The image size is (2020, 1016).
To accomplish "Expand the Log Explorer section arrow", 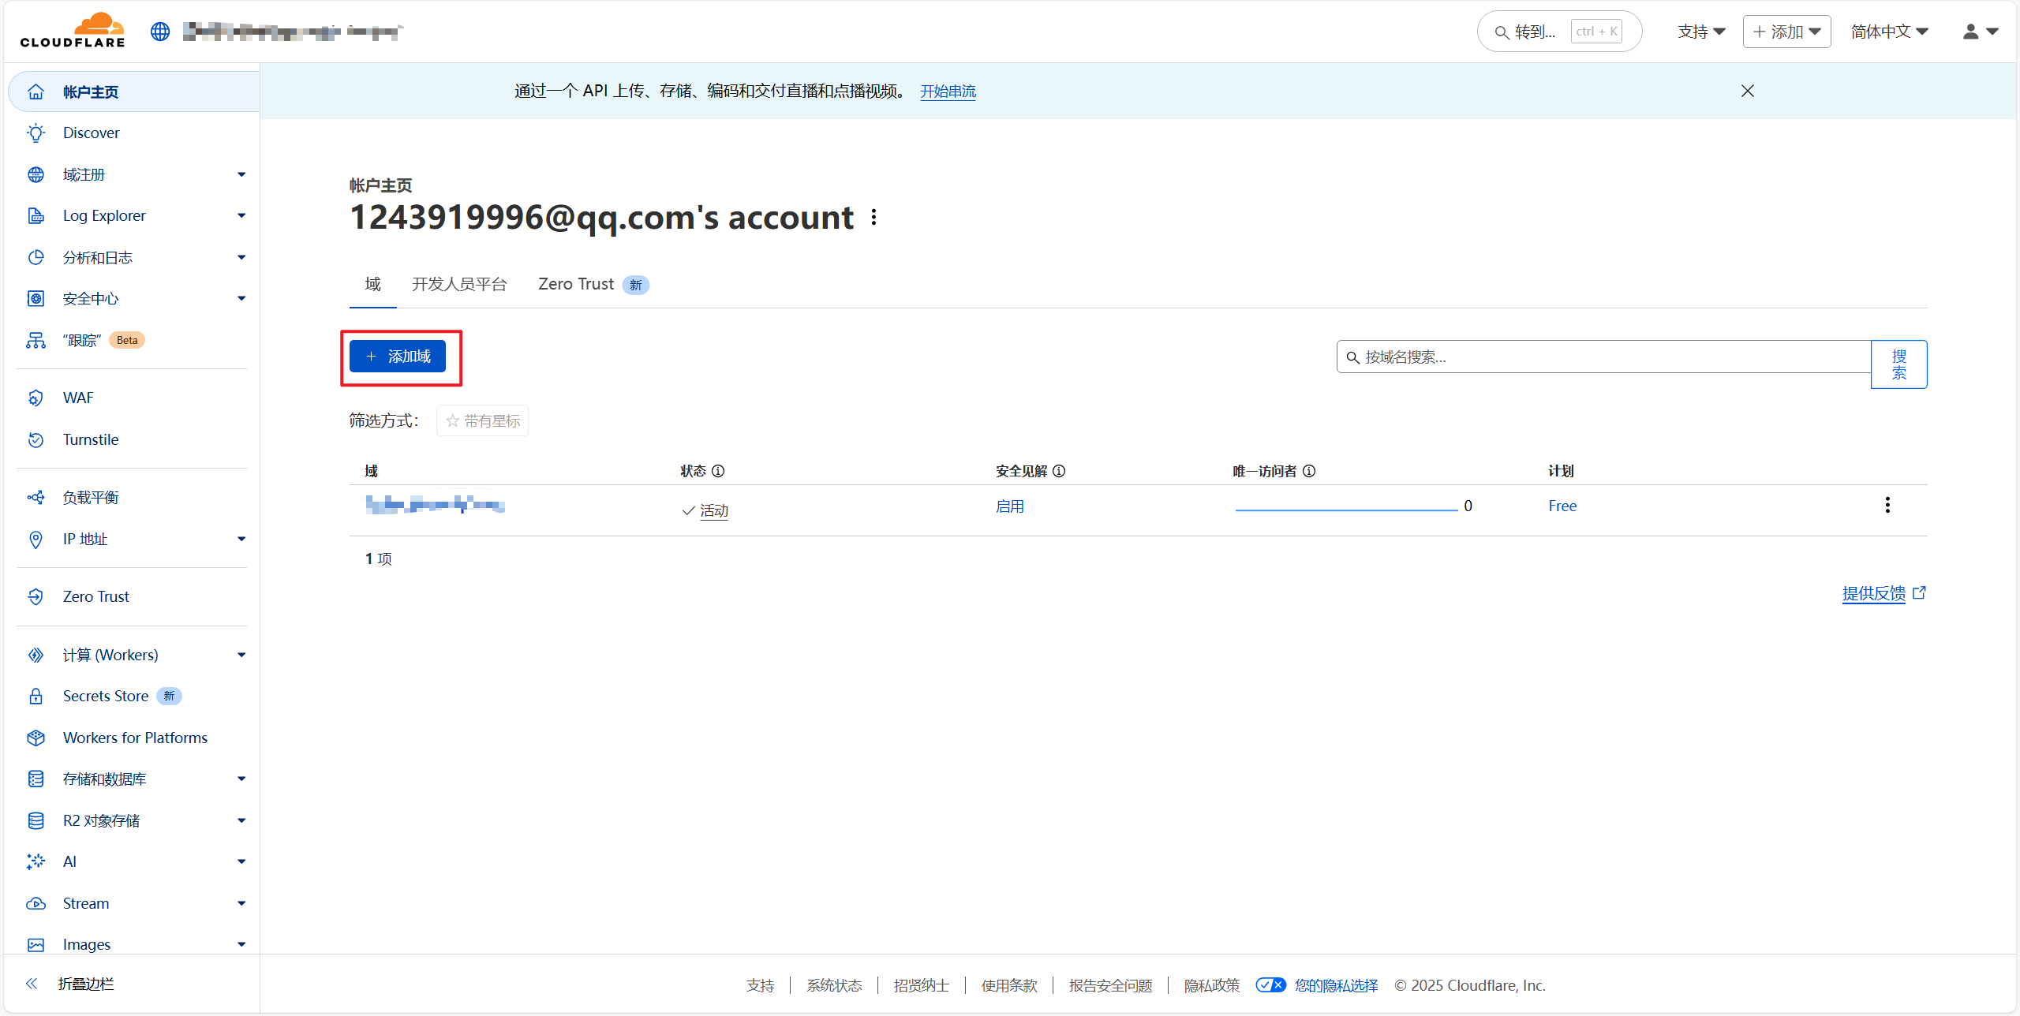I will [241, 215].
